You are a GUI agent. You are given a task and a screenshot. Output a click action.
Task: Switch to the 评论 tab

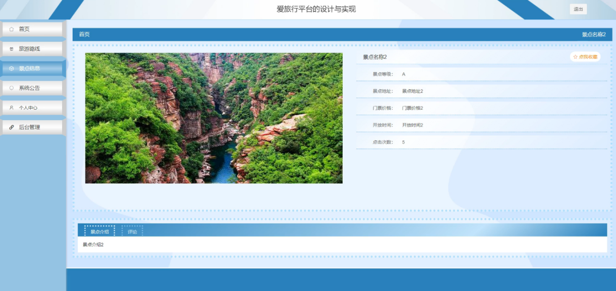point(132,232)
